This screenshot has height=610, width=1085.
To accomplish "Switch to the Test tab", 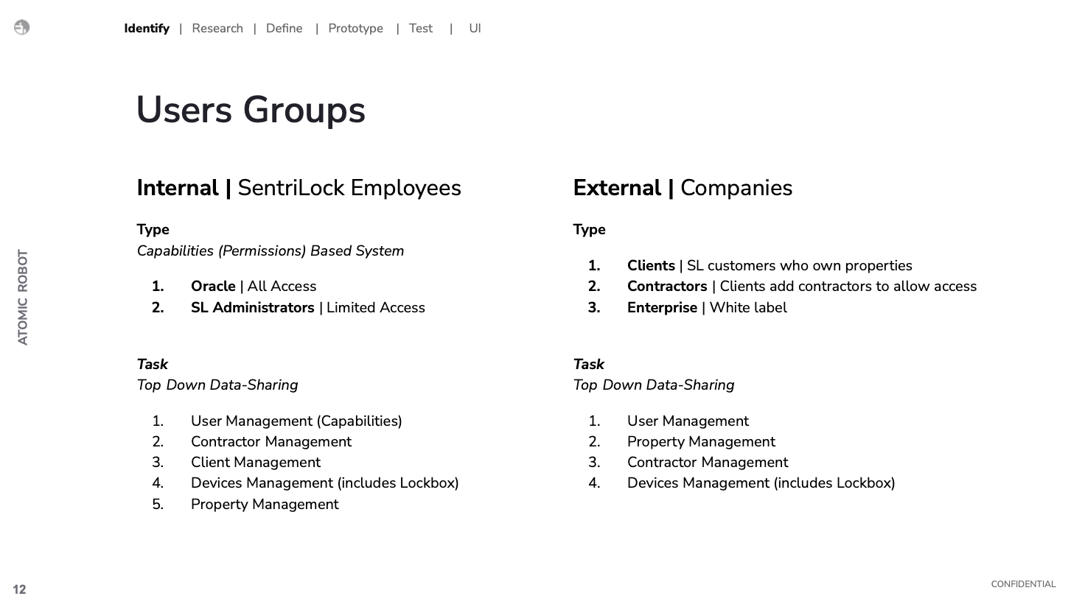I will coord(420,29).
